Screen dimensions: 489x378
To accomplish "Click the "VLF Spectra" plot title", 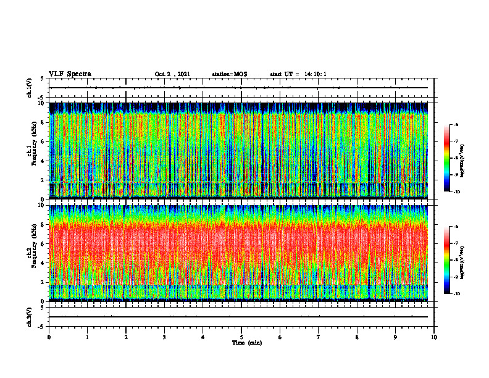I will tap(70, 74).
